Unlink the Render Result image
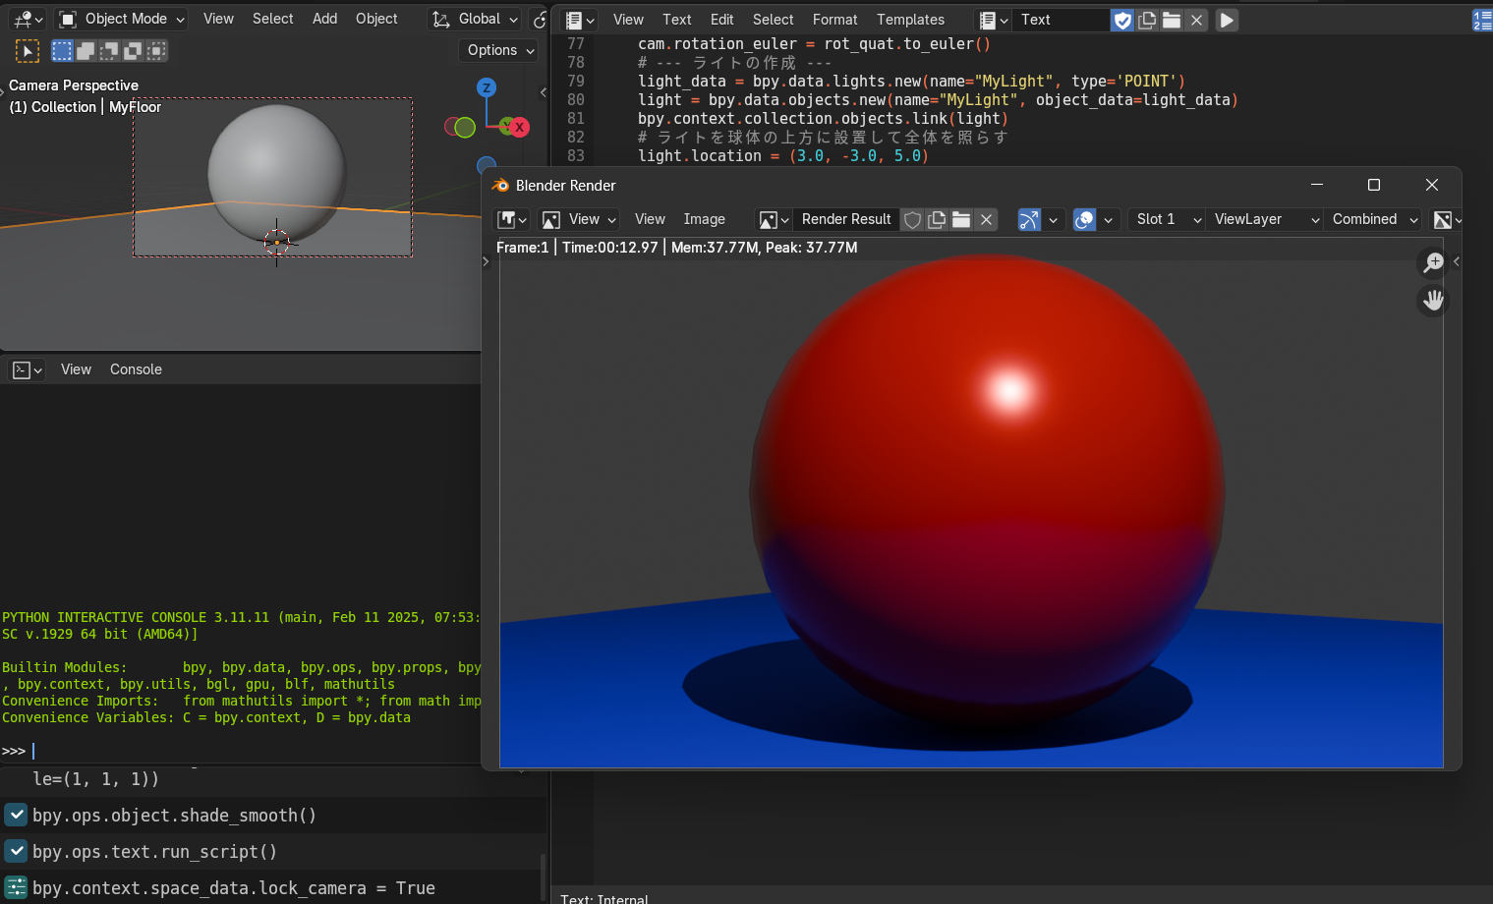 coord(986,219)
